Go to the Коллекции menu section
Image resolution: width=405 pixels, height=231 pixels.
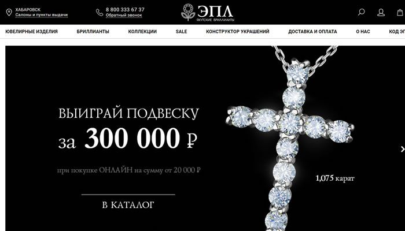[142, 31]
